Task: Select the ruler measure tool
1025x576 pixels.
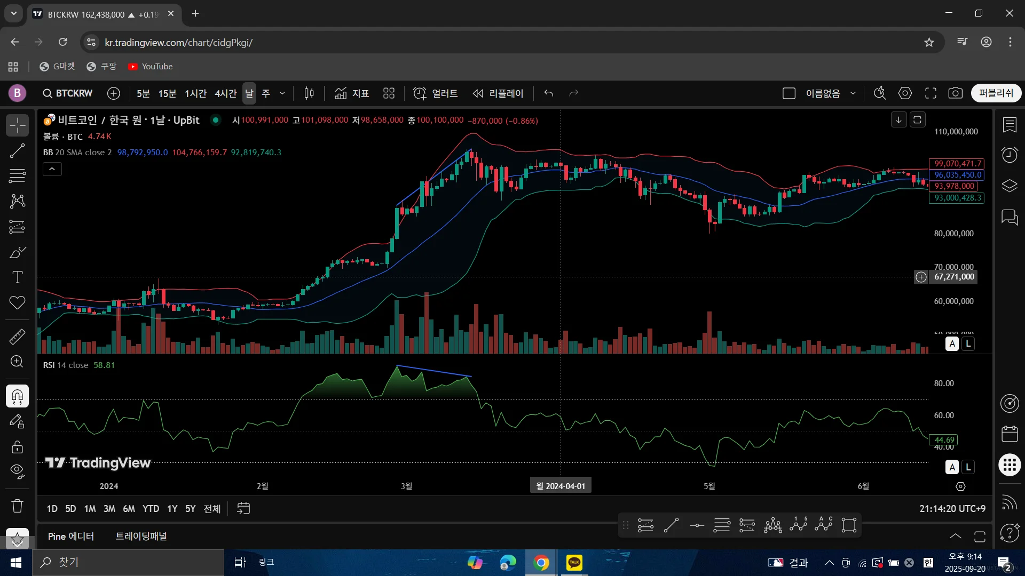Action: (17, 337)
